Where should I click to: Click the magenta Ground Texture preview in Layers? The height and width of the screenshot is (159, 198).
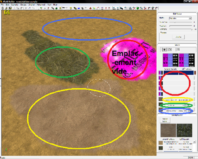[170, 60]
